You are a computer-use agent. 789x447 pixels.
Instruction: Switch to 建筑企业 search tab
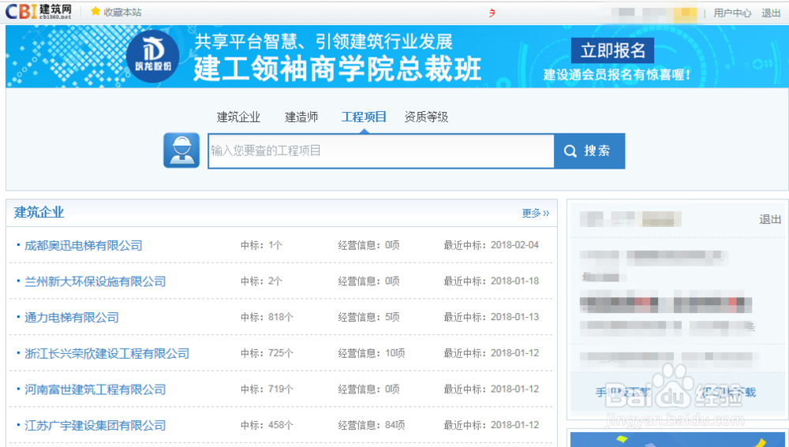pyautogui.click(x=238, y=117)
